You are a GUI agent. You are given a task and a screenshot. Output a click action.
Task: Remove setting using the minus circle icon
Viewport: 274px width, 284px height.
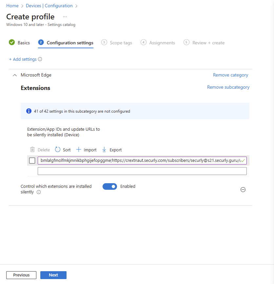243,190
